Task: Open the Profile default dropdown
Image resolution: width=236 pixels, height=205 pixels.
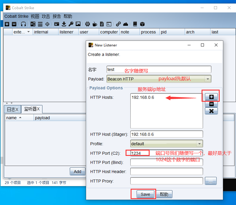Action: (x=199, y=144)
